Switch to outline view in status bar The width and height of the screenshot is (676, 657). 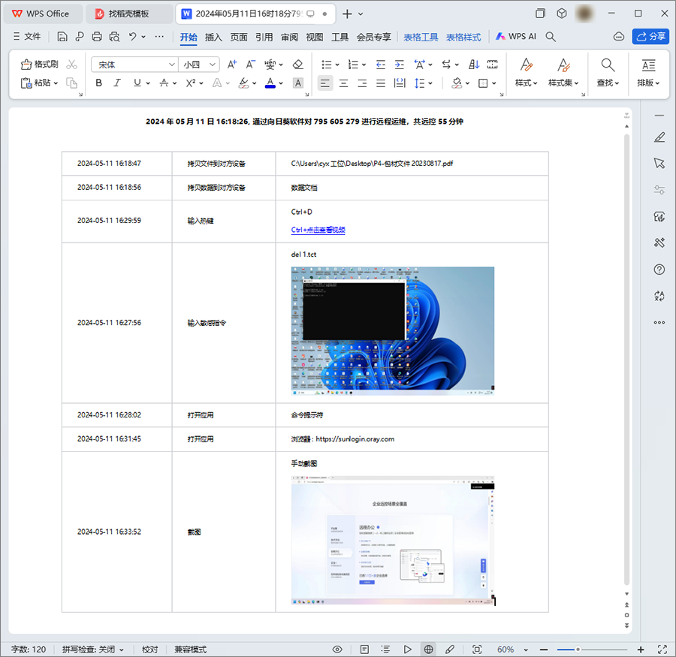pyautogui.click(x=385, y=649)
